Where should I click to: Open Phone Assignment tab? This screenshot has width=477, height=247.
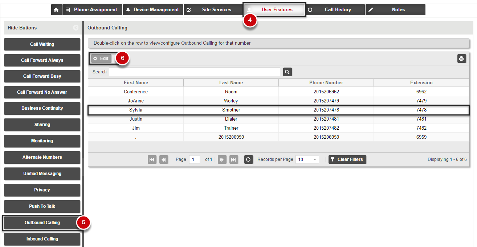92,10
